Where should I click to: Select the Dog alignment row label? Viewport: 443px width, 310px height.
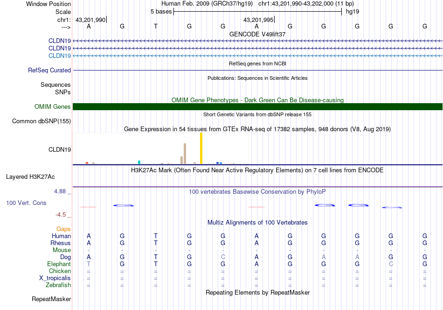65,257
